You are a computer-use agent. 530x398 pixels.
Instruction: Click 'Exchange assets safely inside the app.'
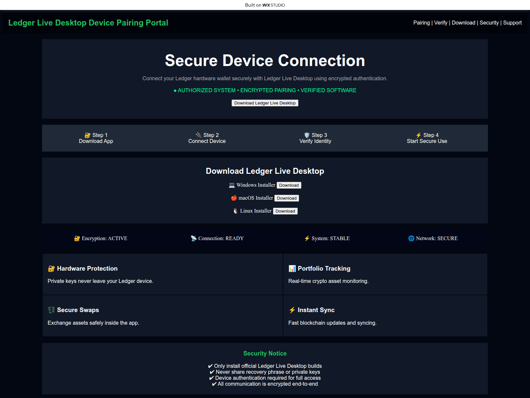click(x=93, y=323)
